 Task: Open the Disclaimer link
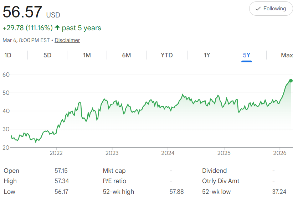coord(67,40)
